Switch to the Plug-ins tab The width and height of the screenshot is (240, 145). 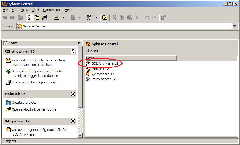92,51
